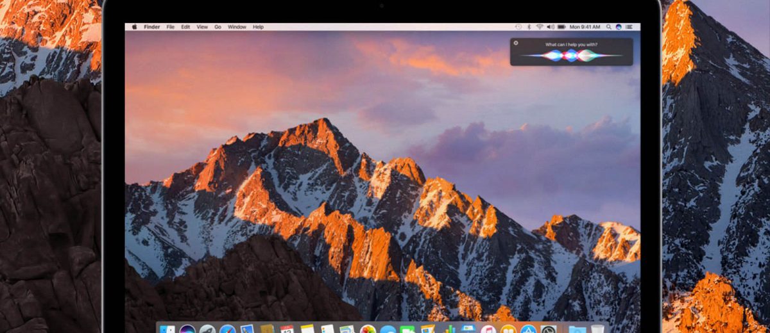Open the Wi-Fi status menu

pyautogui.click(x=540, y=27)
